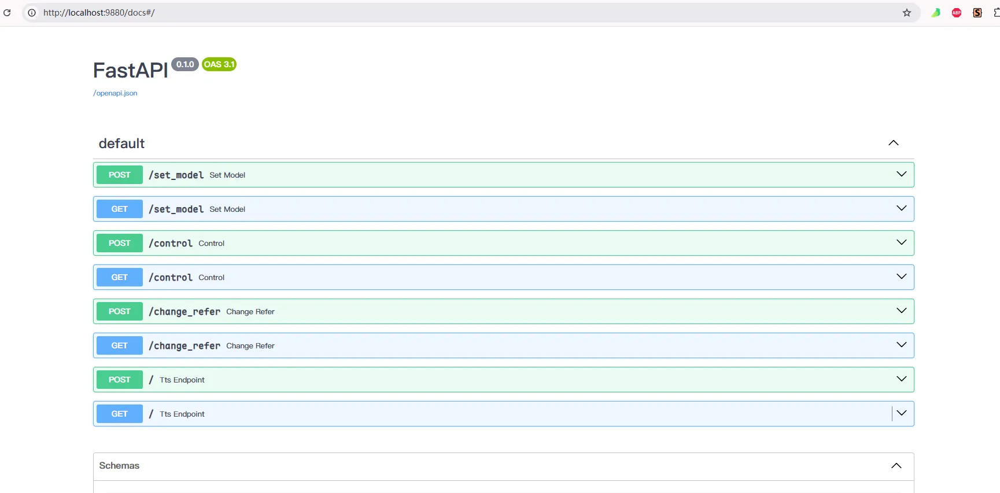Open the orange S browser extension
Viewport: 1000px width, 493px height.
tap(977, 13)
